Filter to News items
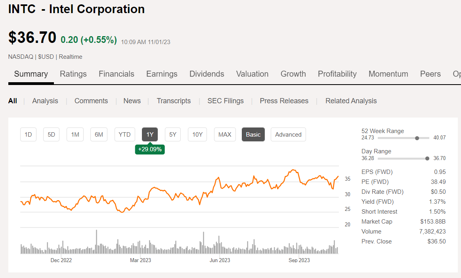The image size is (461, 278). [x=132, y=101]
